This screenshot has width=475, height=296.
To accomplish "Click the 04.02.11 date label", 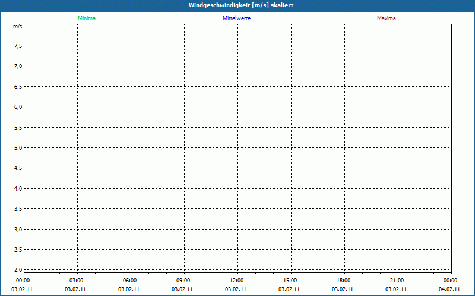I will 449,289.
